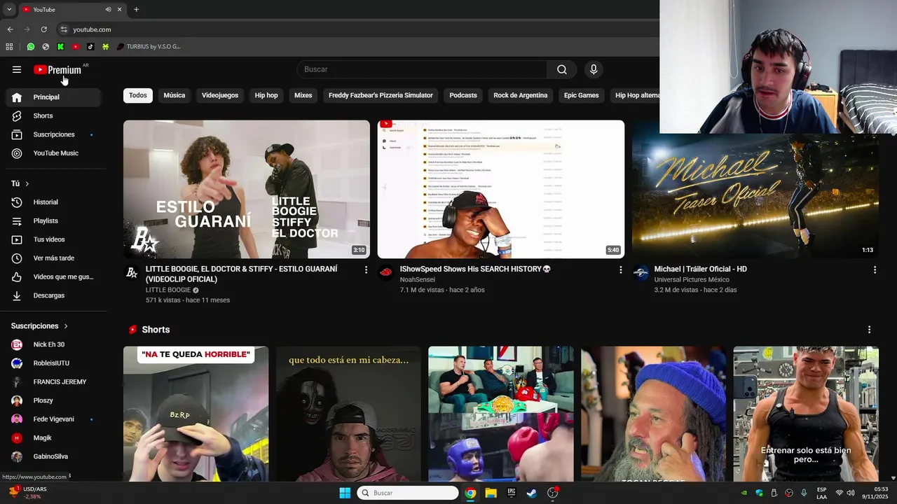The image size is (897, 504).
Task: Open options menu for IShowSpeed video
Action: pyautogui.click(x=620, y=269)
